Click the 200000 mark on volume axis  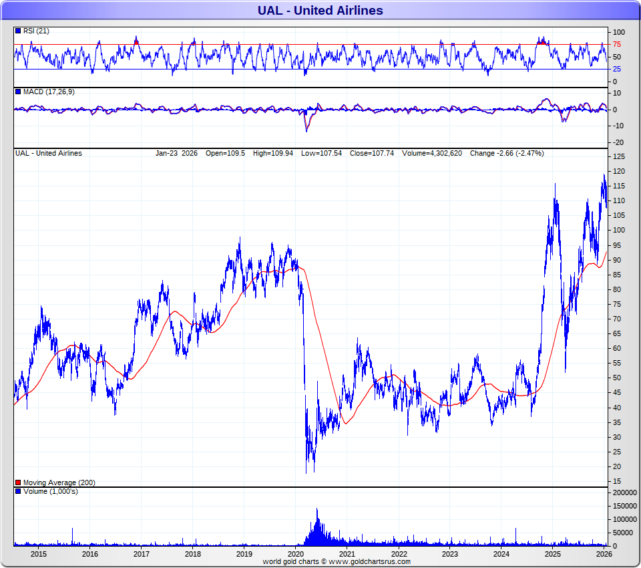pos(624,492)
